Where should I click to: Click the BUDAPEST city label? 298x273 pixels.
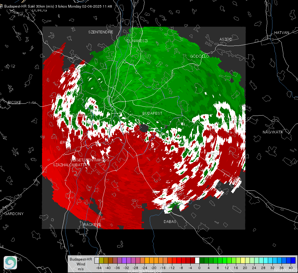coord(153,113)
